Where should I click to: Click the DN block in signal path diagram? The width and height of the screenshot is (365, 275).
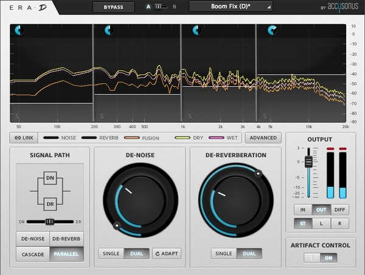pos(50,178)
